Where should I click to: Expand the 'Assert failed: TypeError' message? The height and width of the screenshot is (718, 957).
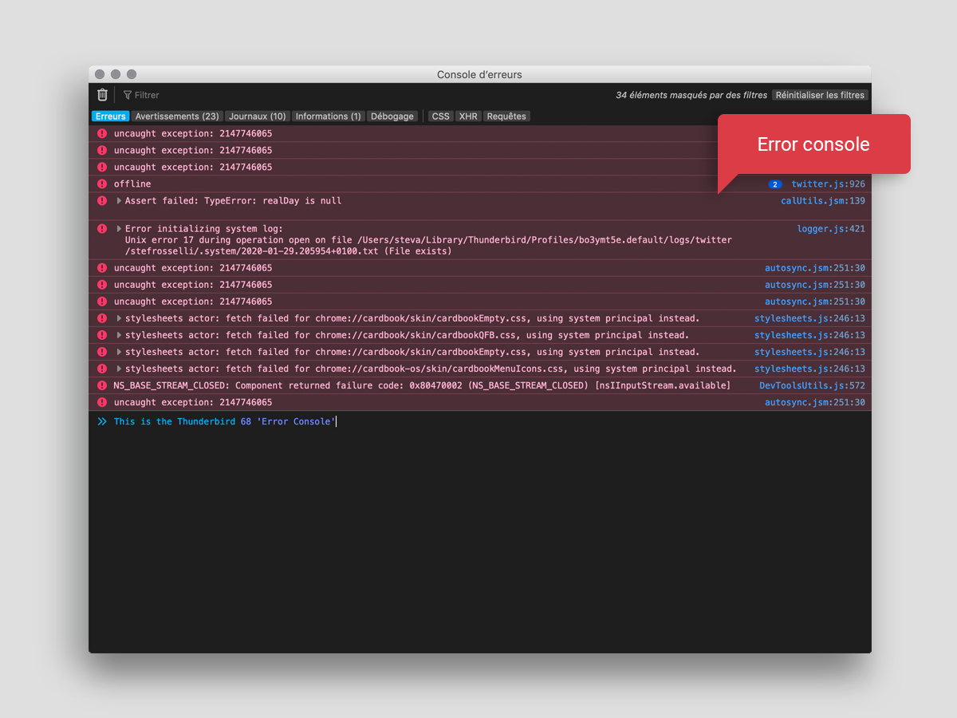point(120,201)
